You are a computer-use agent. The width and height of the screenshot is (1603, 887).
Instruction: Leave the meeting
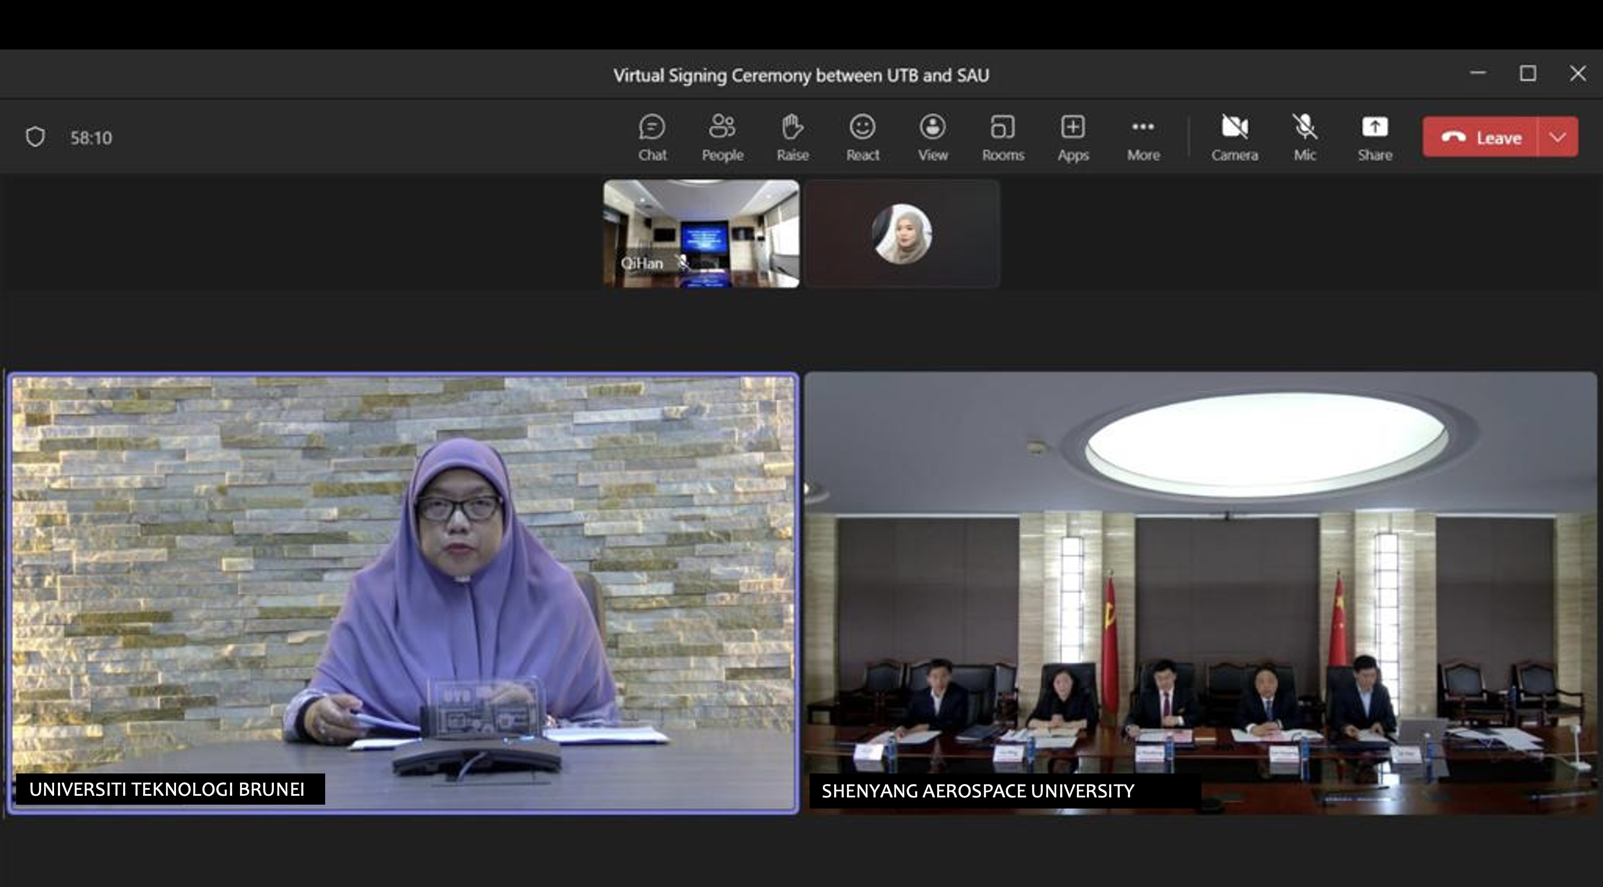click(1480, 137)
